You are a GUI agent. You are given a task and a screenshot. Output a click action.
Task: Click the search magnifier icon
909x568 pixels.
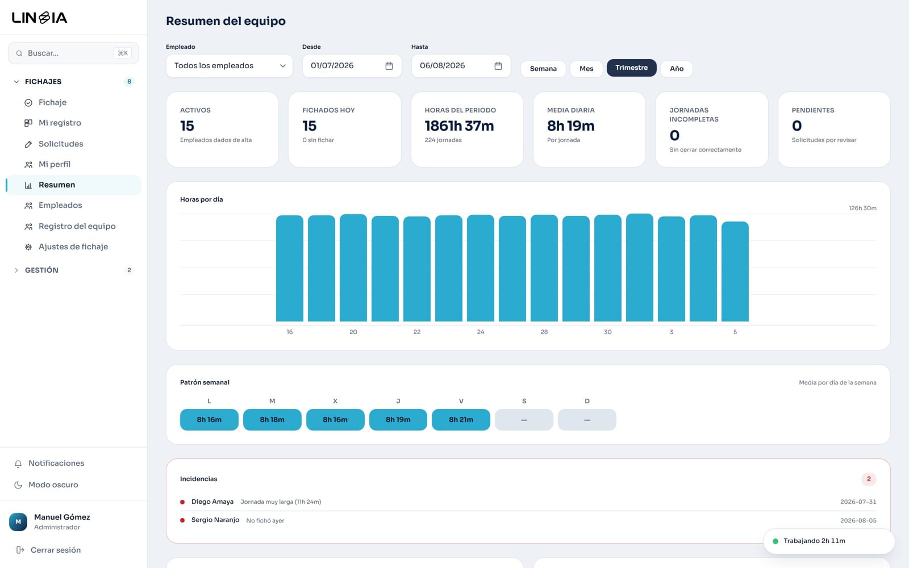[19, 53]
